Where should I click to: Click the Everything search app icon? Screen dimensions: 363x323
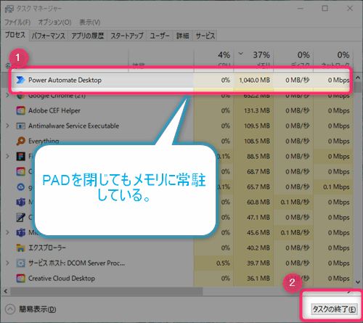[20, 141]
